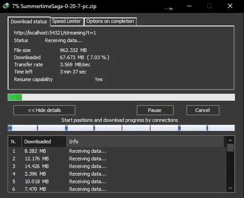Click the Info column header
This screenshot has width=244, height=198.
click(x=145, y=142)
